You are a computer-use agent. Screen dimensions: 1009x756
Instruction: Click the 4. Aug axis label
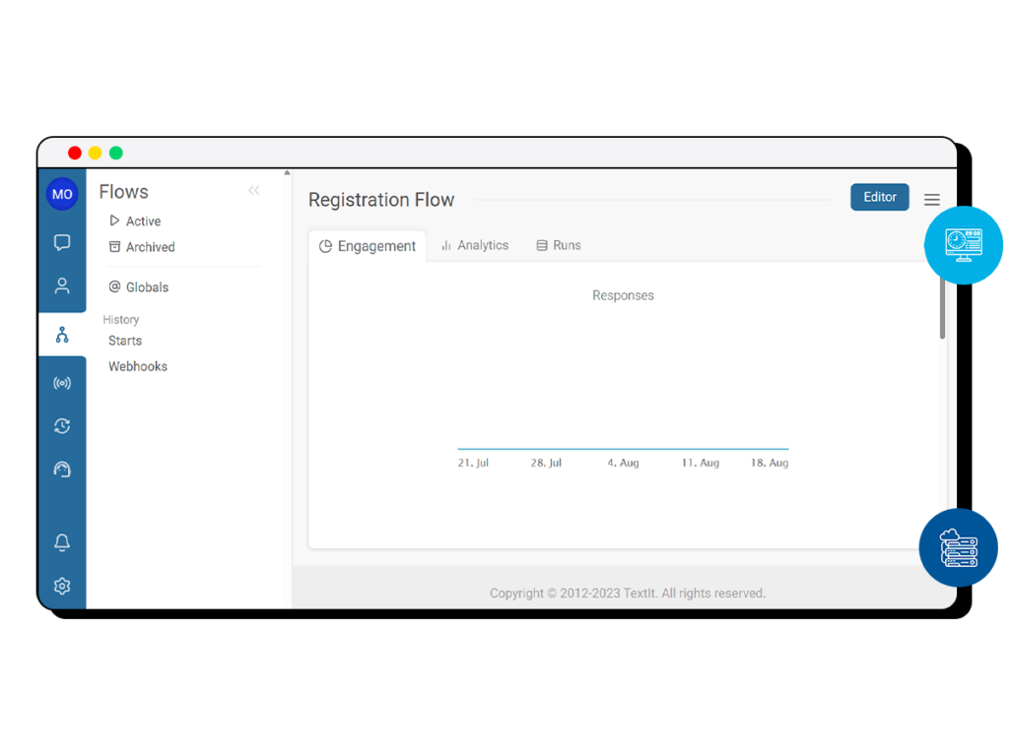click(x=623, y=463)
